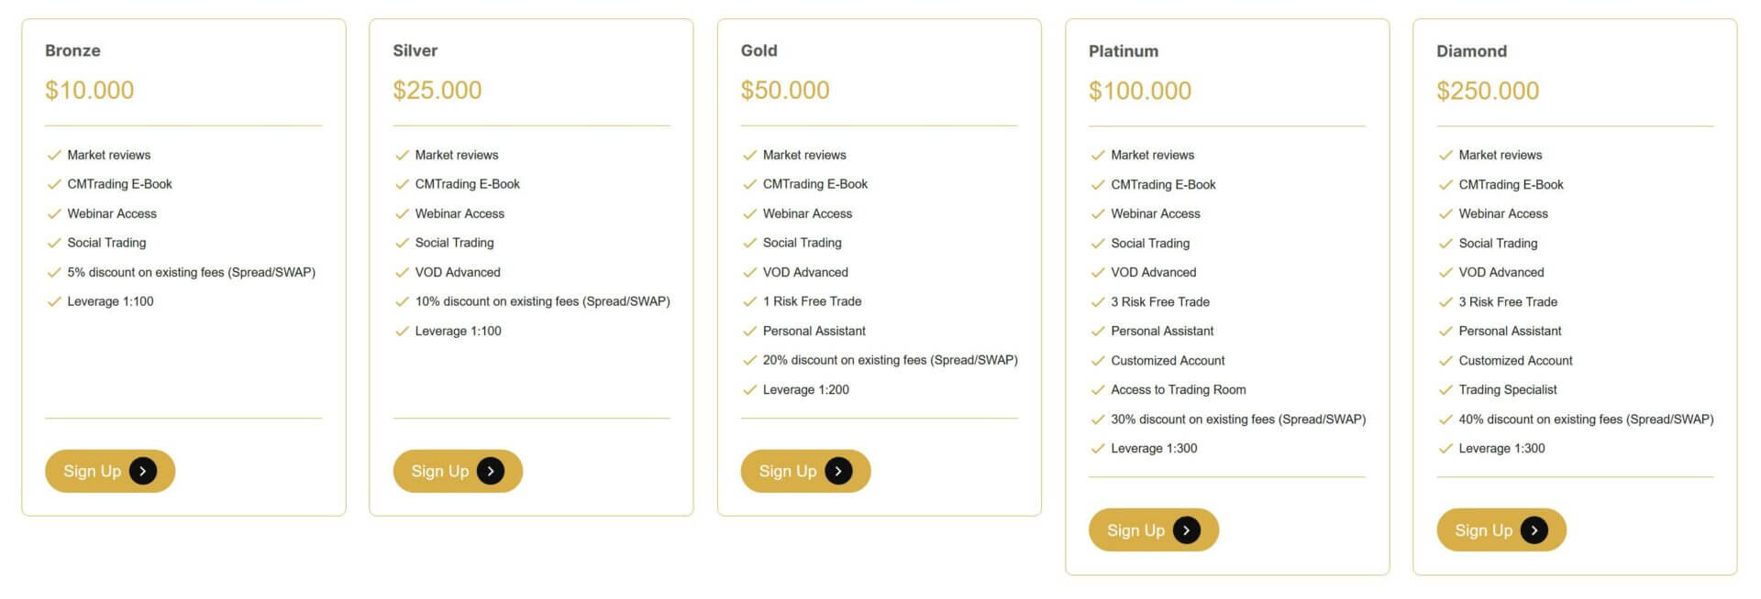The image size is (1761, 599).
Task: Click the Platinum $100.000 price
Action: click(1139, 91)
